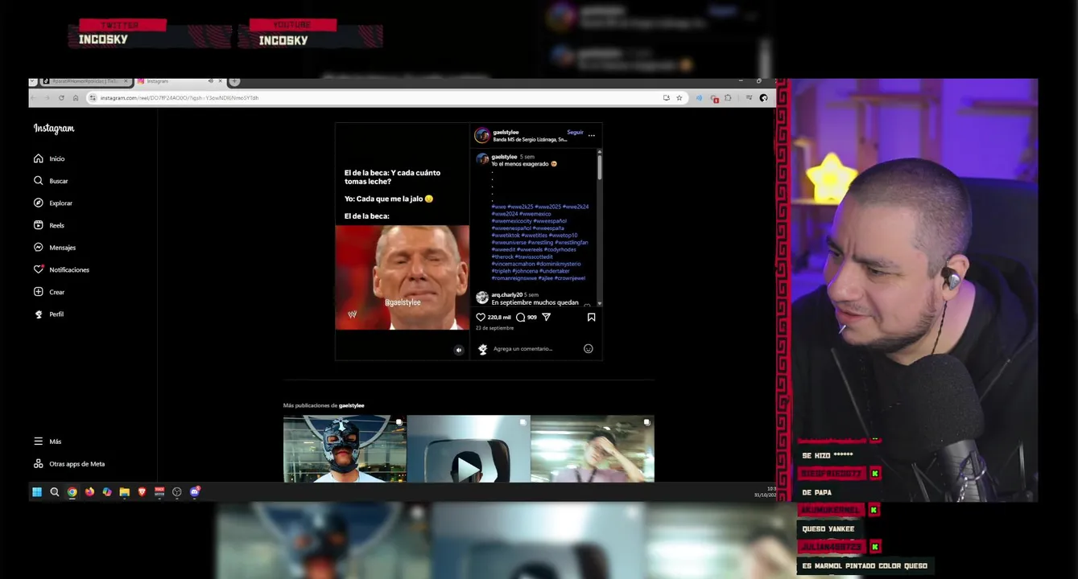Follow gaelstylee with Seguir button
The width and height of the screenshot is (1078, 579).
point(575,132)
